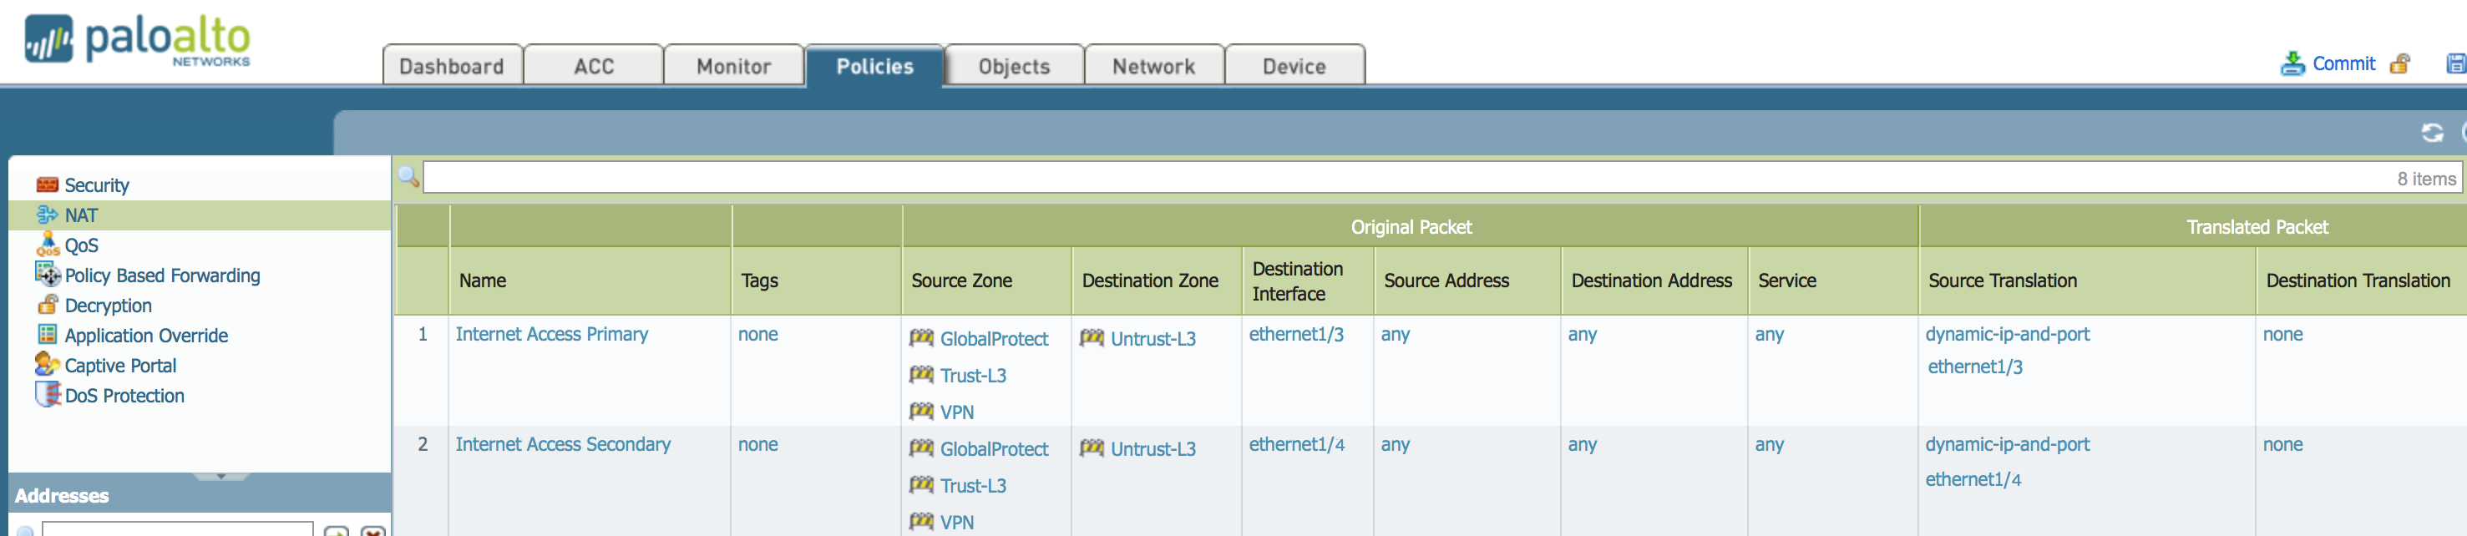Select DoS Protection in the sidebar

point(124,397)
